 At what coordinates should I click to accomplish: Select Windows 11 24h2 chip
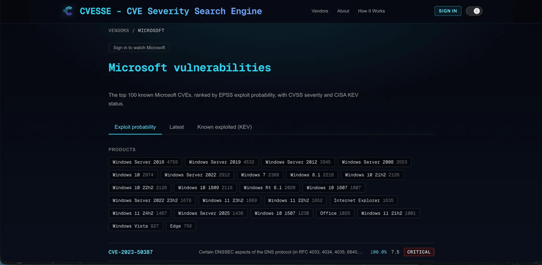point(140,213)
